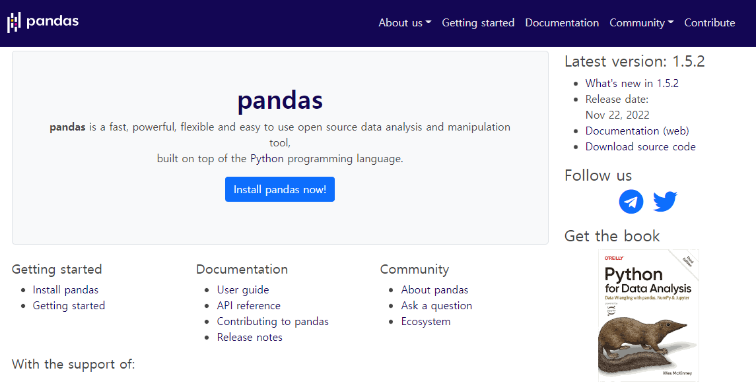Open What's new in 1.5.2 link
The height and width of the screenshot is (391, 756).
tap(632, 83)
